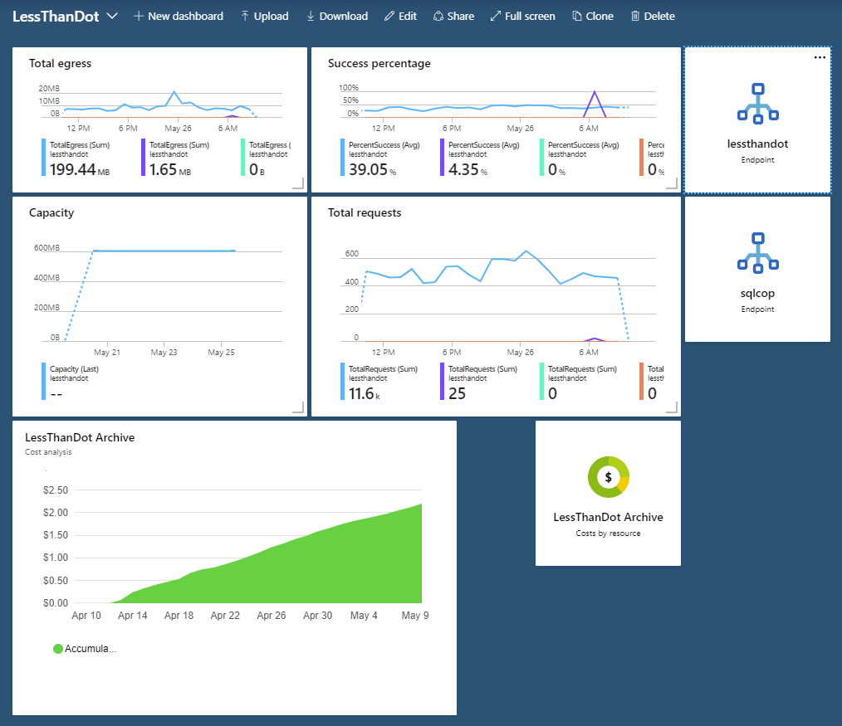Click the Cost analysis subtitle

click(x=48, y=452)
